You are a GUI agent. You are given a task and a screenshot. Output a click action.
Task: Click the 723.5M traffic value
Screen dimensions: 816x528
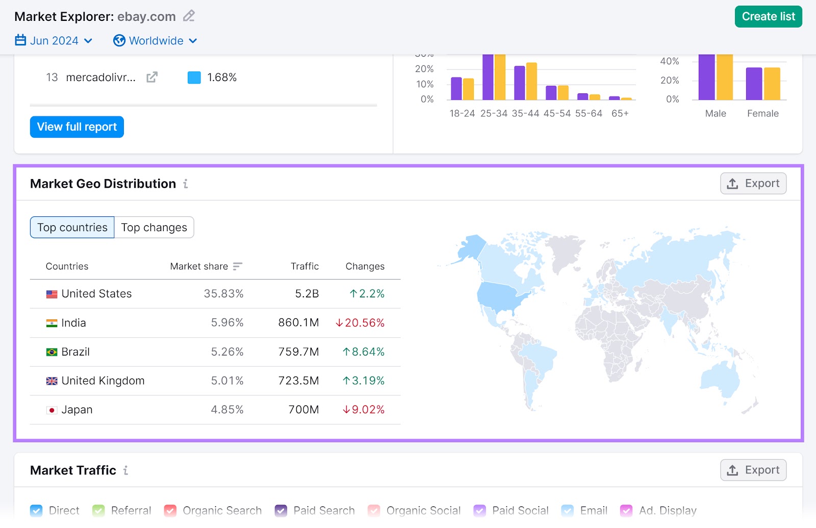click(x=298, y=381)
